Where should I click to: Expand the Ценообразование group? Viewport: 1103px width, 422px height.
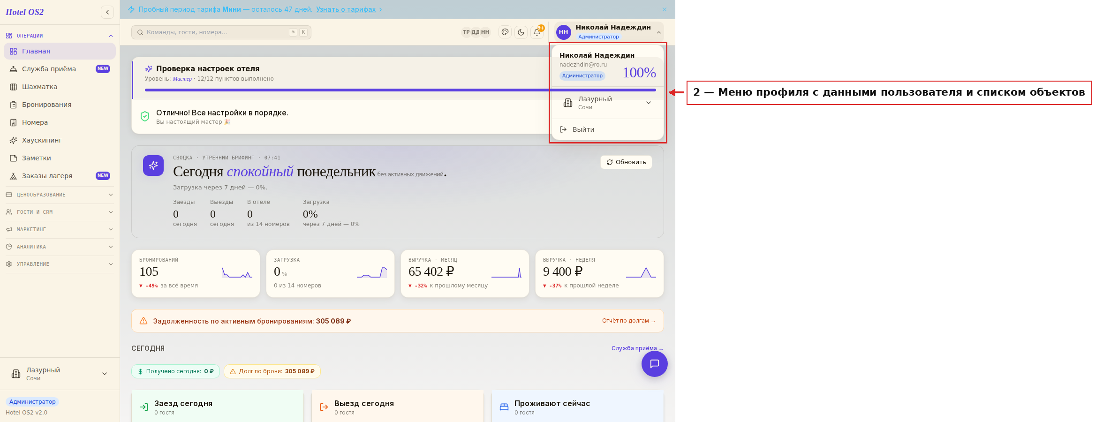pos(60,195)
